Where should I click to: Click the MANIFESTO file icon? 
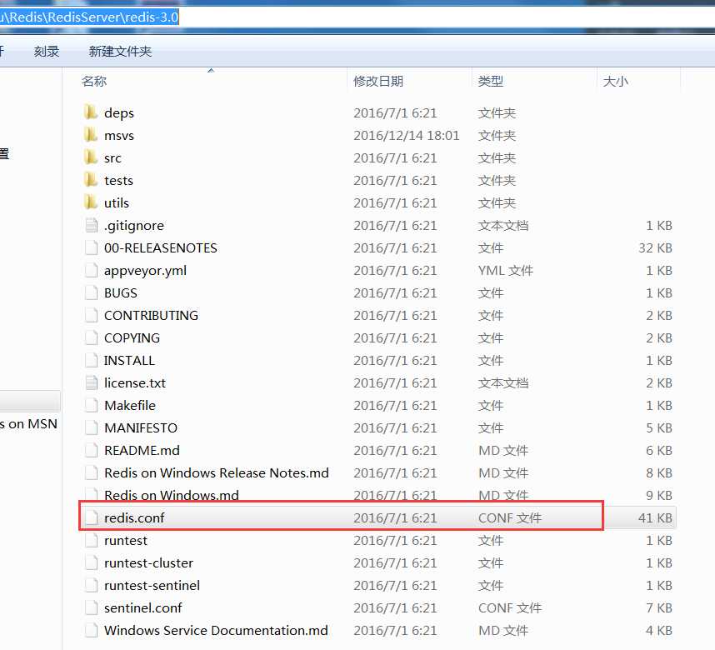point(91,427)
